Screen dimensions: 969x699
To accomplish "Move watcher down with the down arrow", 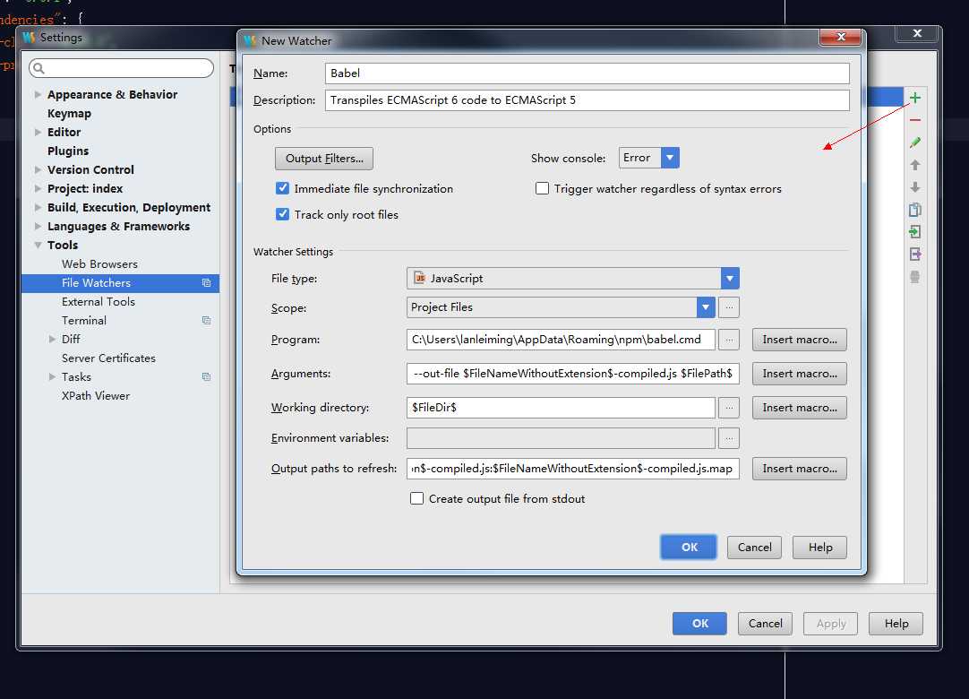I will click(914, 186).
